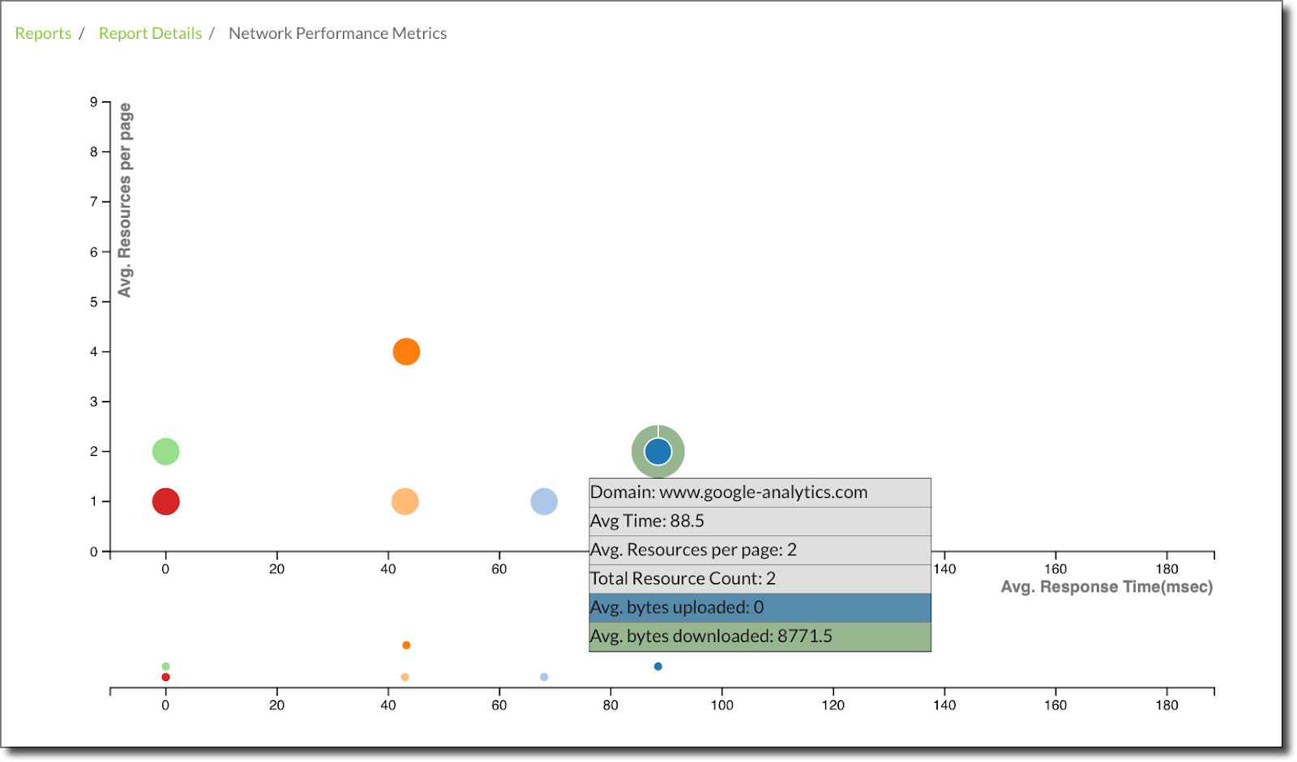Click small light green dot in lower chart
This screenshot has height=762, width=1297.
(x=165, y=666)
